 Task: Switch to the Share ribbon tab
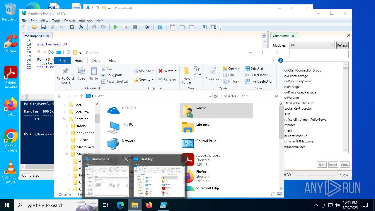tap(96, 61)
